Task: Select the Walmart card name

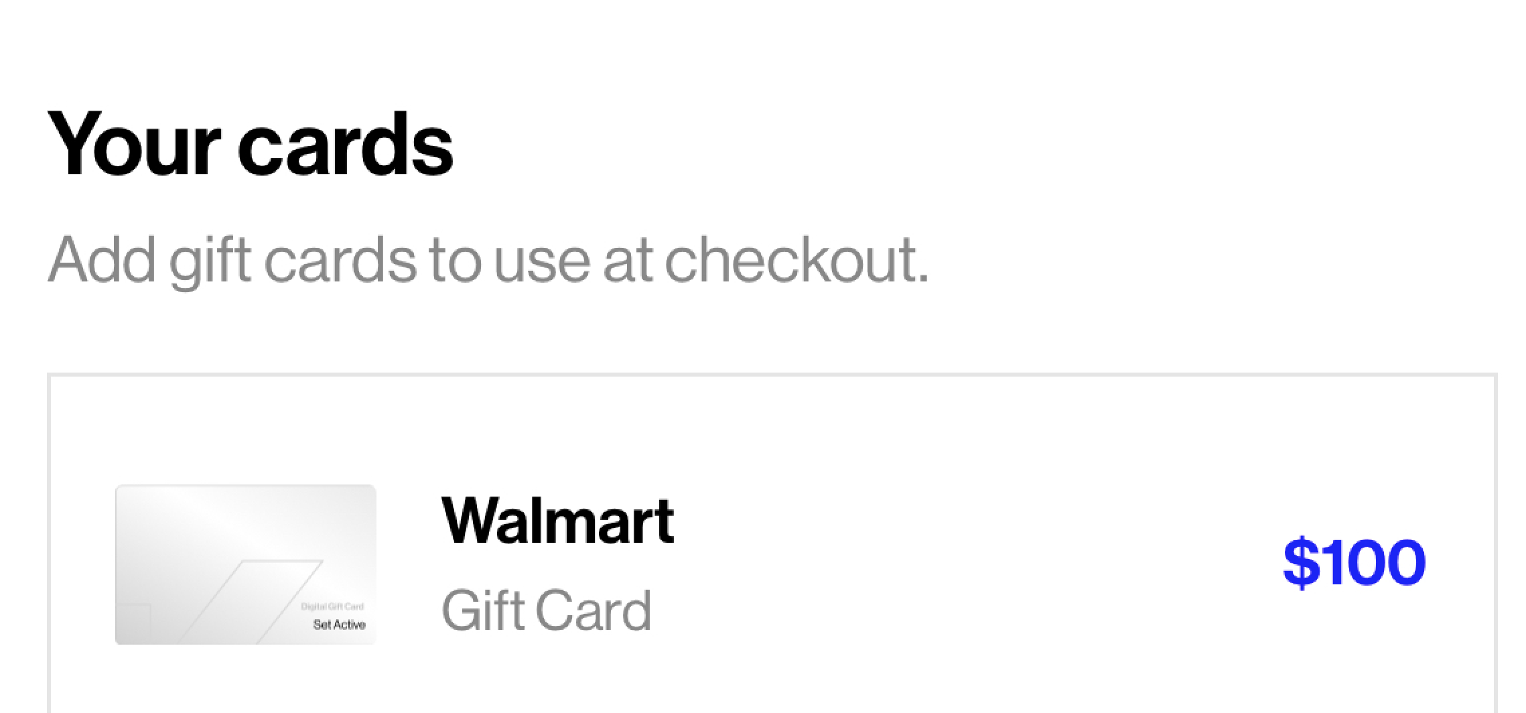Action: pyautogui.click(x=557, y=521)
